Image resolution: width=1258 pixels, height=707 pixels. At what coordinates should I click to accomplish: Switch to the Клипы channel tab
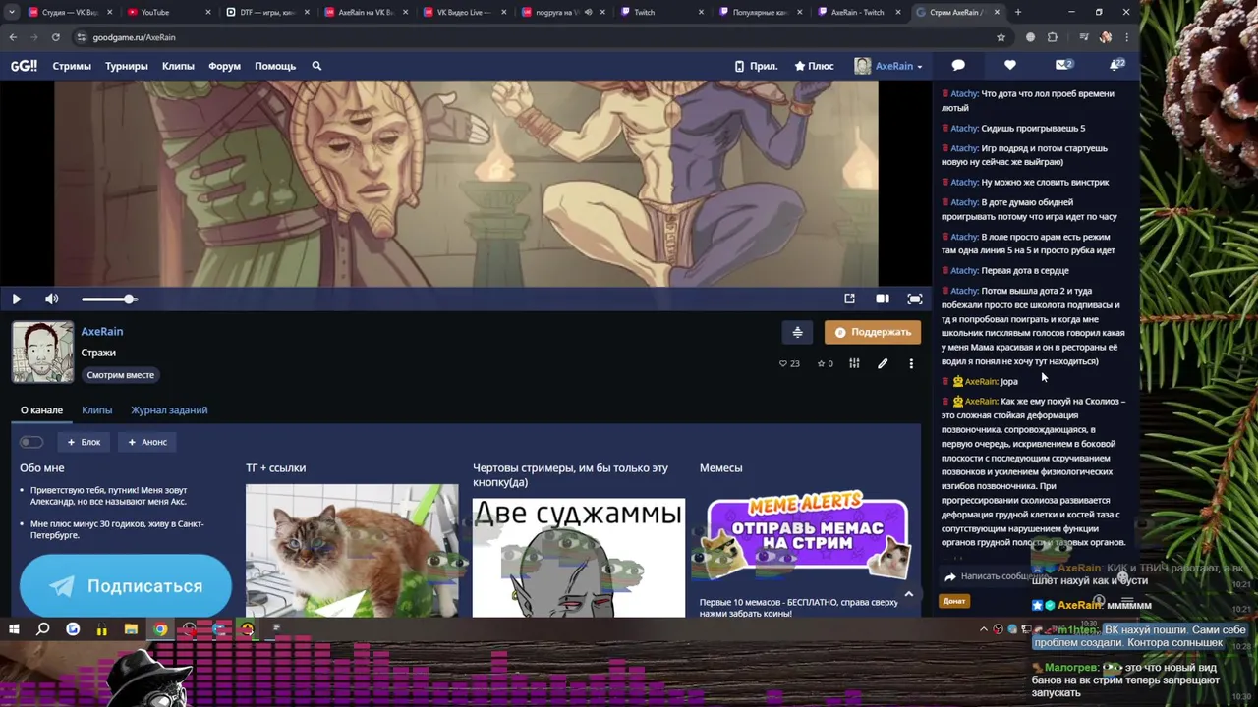pyautogui.click(x=97, y=410)
